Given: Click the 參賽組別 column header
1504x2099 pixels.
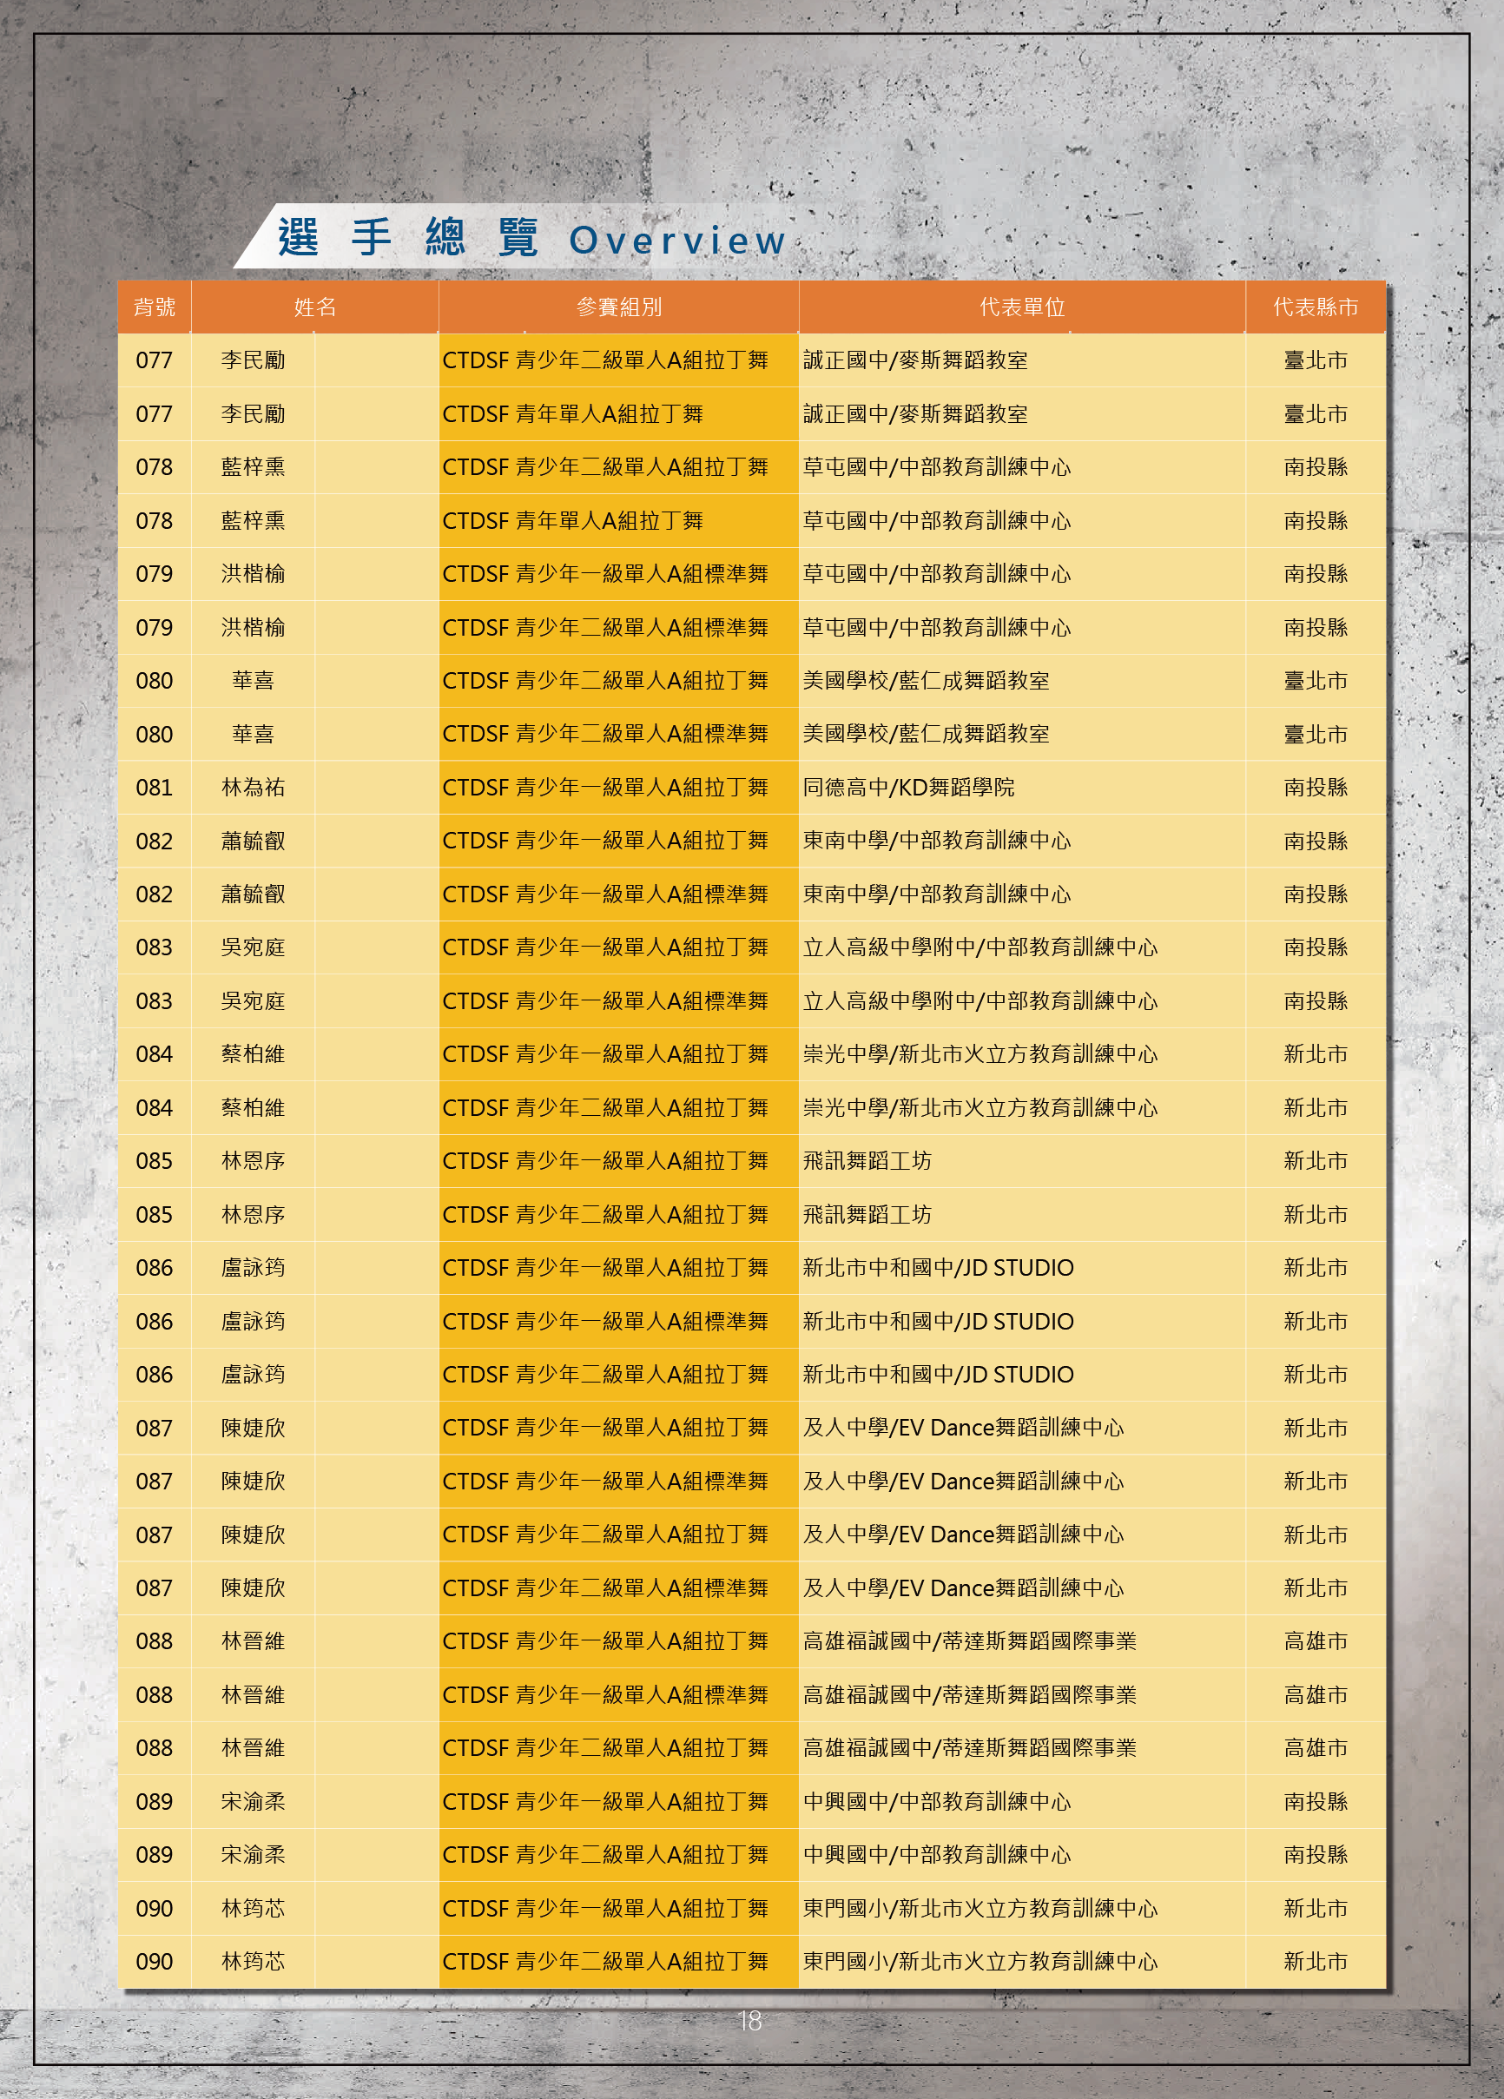Looking at the screenshot, I should pyautogui.click(x=618, y=307).
